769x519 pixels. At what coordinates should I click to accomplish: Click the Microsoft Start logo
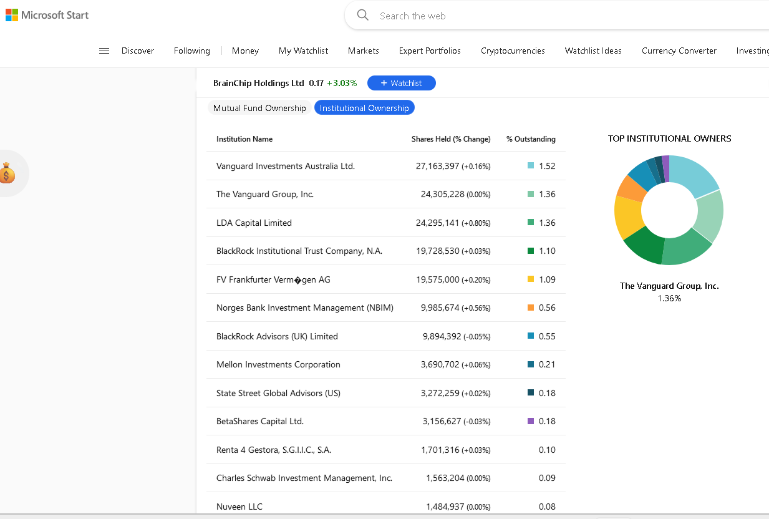pyautogui.click(x=47, y=15)
